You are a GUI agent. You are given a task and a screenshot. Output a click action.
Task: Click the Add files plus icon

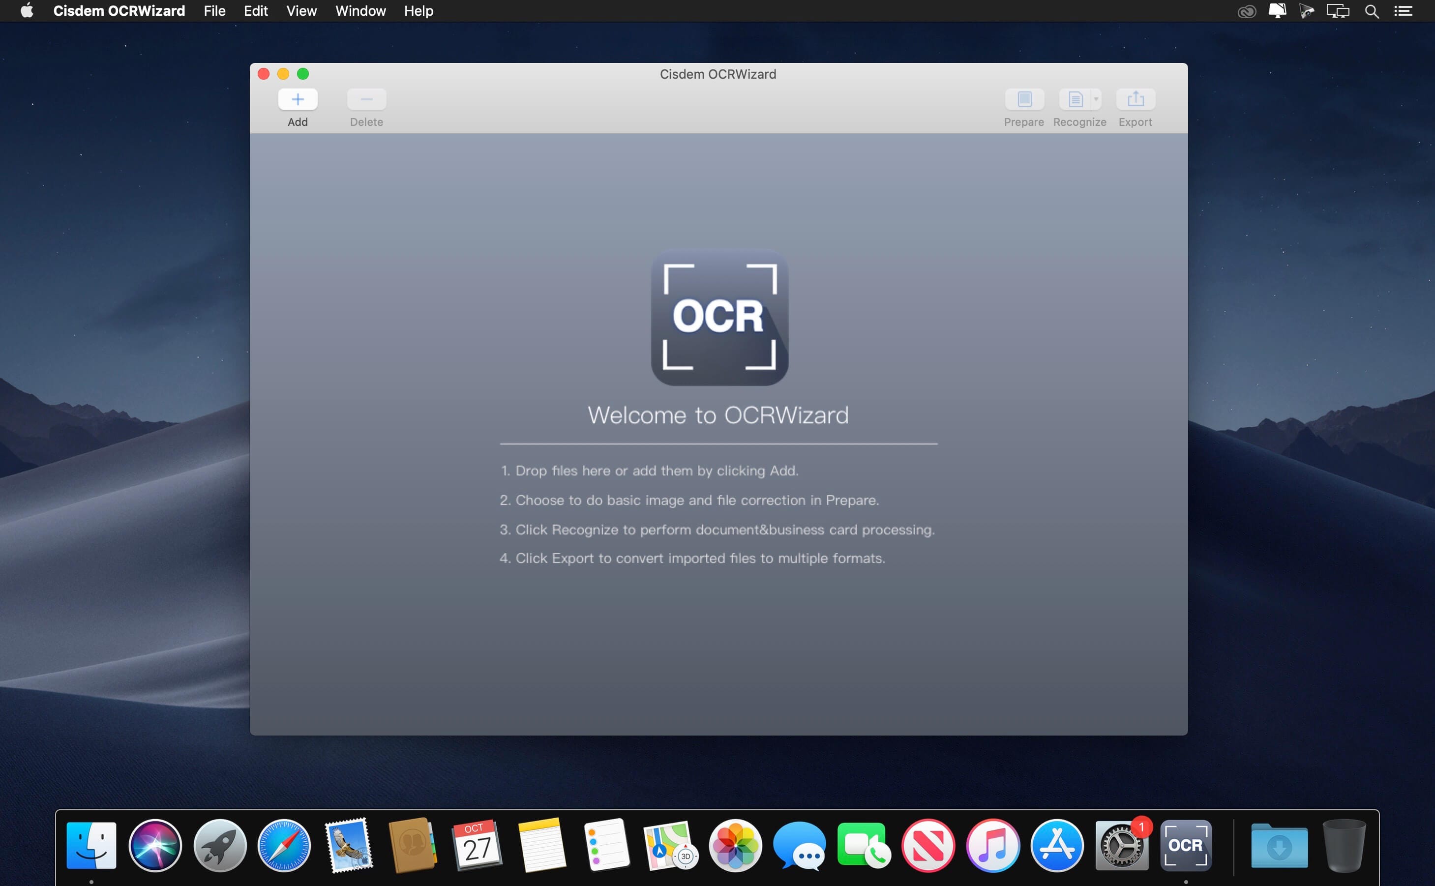pyautogui.click(x=298, y=99)
